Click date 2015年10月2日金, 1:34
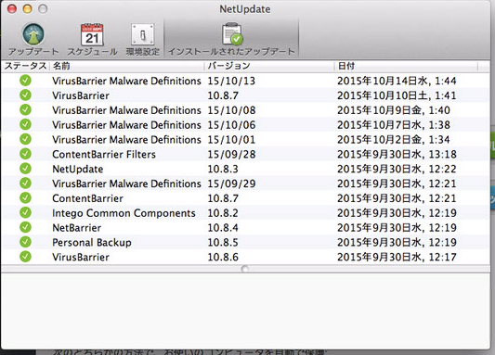This screenshot has width=495, height=355. point(394,140)
